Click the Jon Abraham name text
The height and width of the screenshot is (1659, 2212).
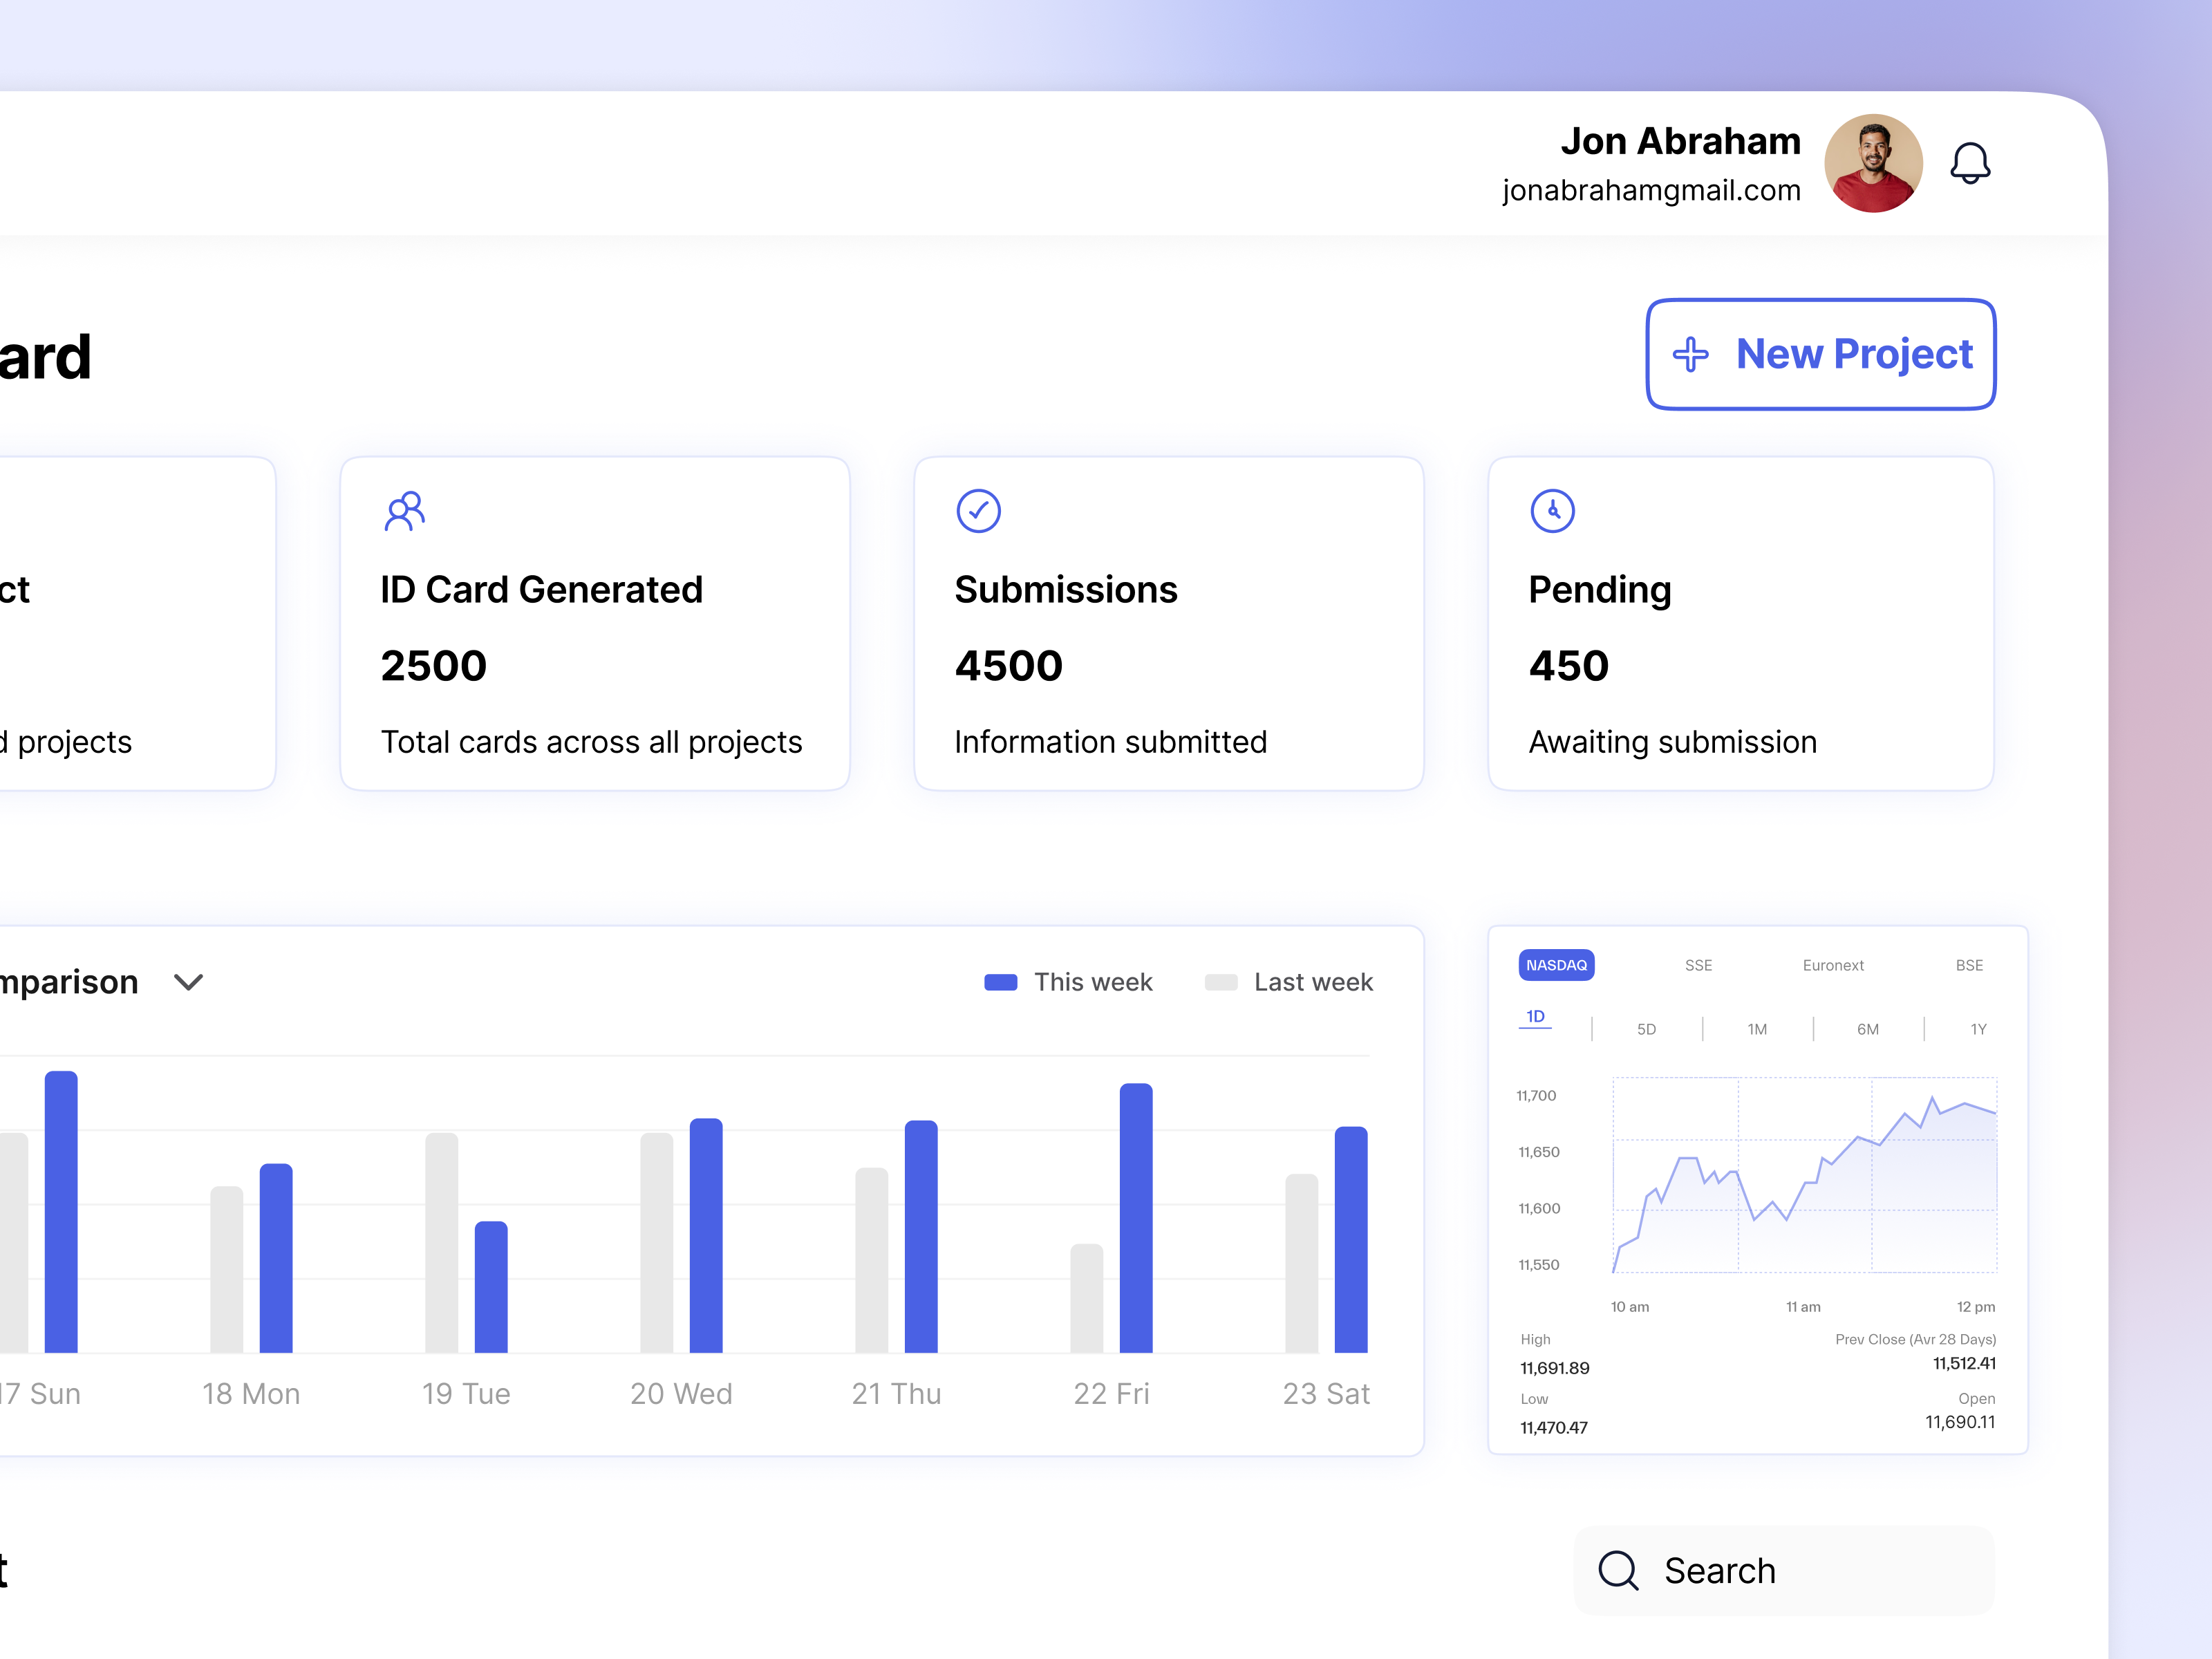tap(1680, 141)
